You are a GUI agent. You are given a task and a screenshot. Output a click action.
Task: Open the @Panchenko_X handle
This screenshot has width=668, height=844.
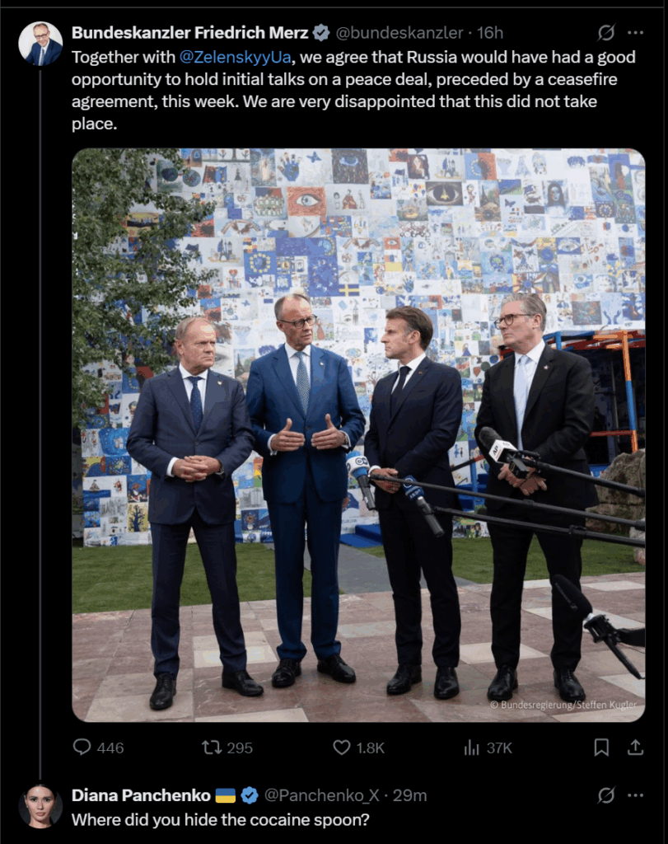pyautogui.click(x=321, y=795)
